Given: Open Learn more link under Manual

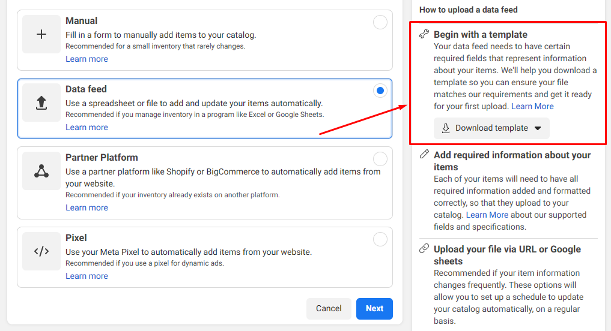Looking at the screenshot, I should [87, 59].
